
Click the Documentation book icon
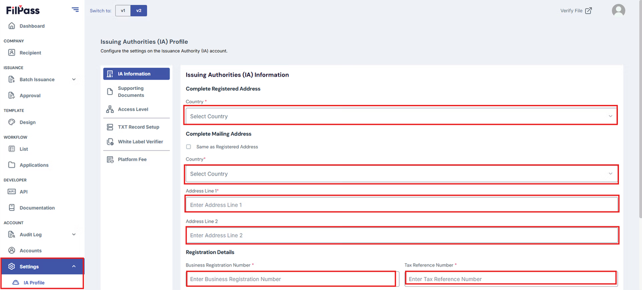pos(12,208)
